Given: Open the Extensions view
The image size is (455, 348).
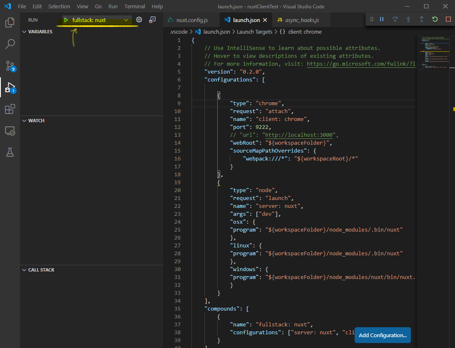Looking at the screenshot, I should (x=9, y=109).
